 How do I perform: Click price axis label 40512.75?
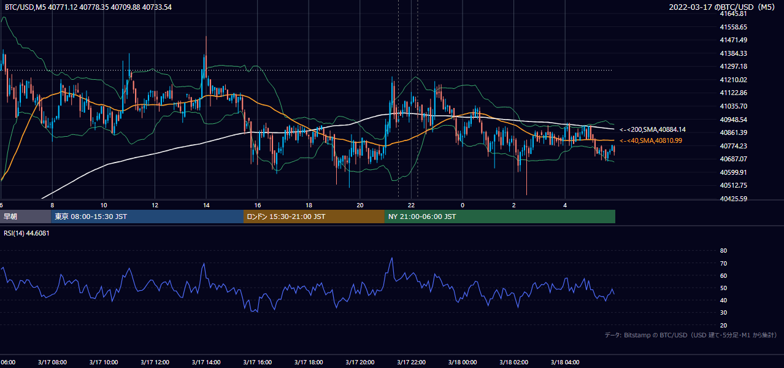[x=733, y=185]
